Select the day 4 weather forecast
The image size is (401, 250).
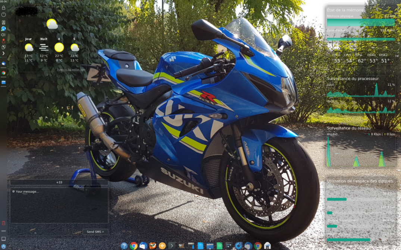tap(59, 50)
